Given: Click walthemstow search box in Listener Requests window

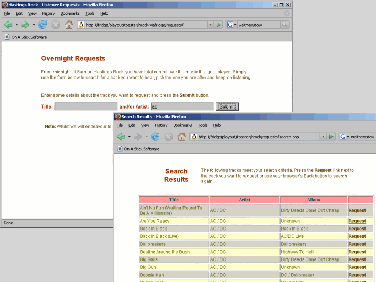Looking at the screenshot, I should 259,25.
